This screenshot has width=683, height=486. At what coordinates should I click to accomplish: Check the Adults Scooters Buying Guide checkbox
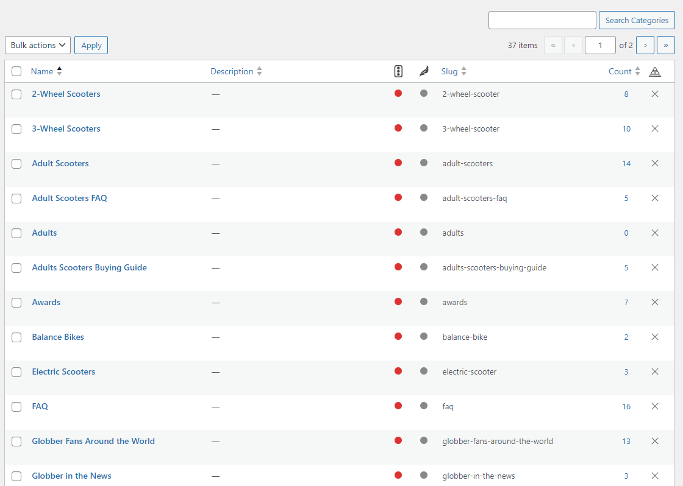tap(16, 268)
